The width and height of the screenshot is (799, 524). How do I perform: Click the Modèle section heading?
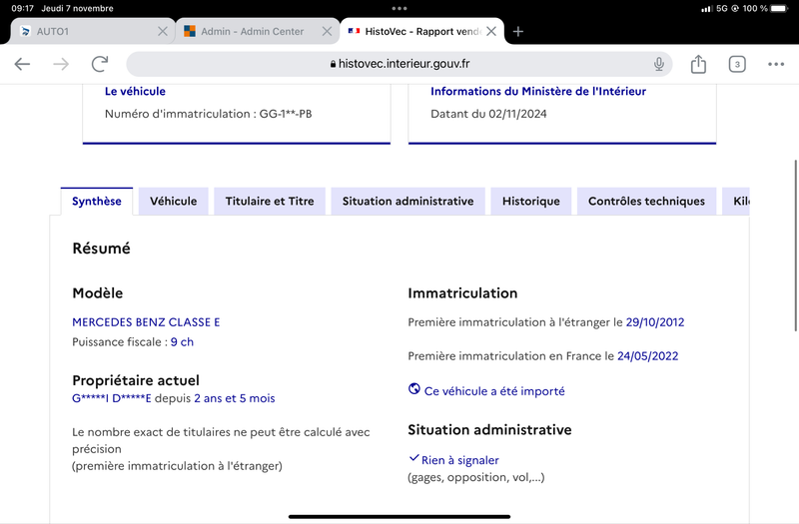click(97, 293)
